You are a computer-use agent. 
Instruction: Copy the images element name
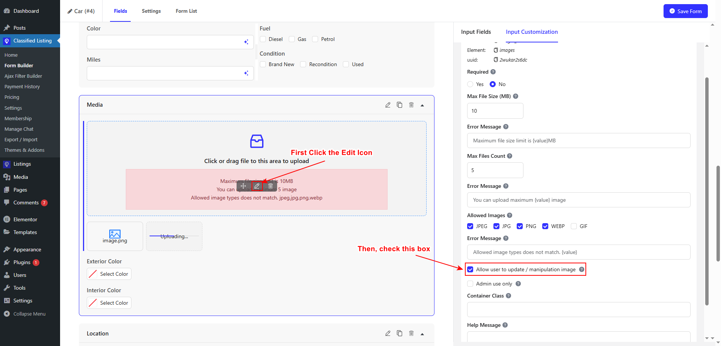(x=496, y=50)
